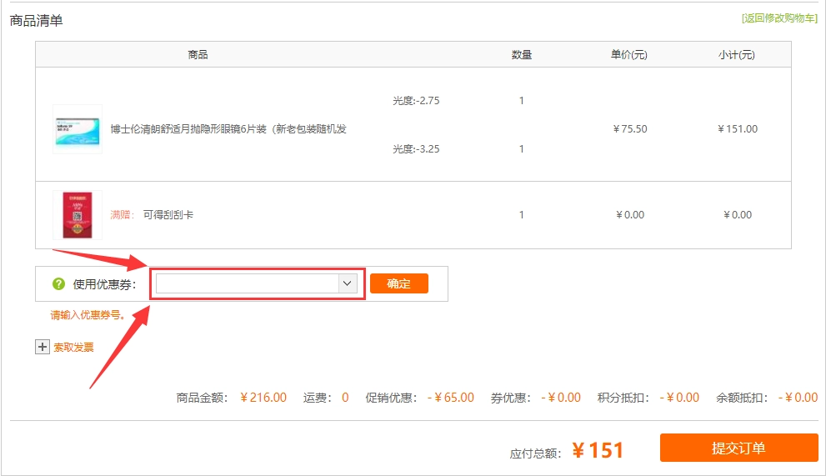The height and width of the screenshot is (476, 826).
Task: Click the 商品 column header
Action: (x=198, y=55)
